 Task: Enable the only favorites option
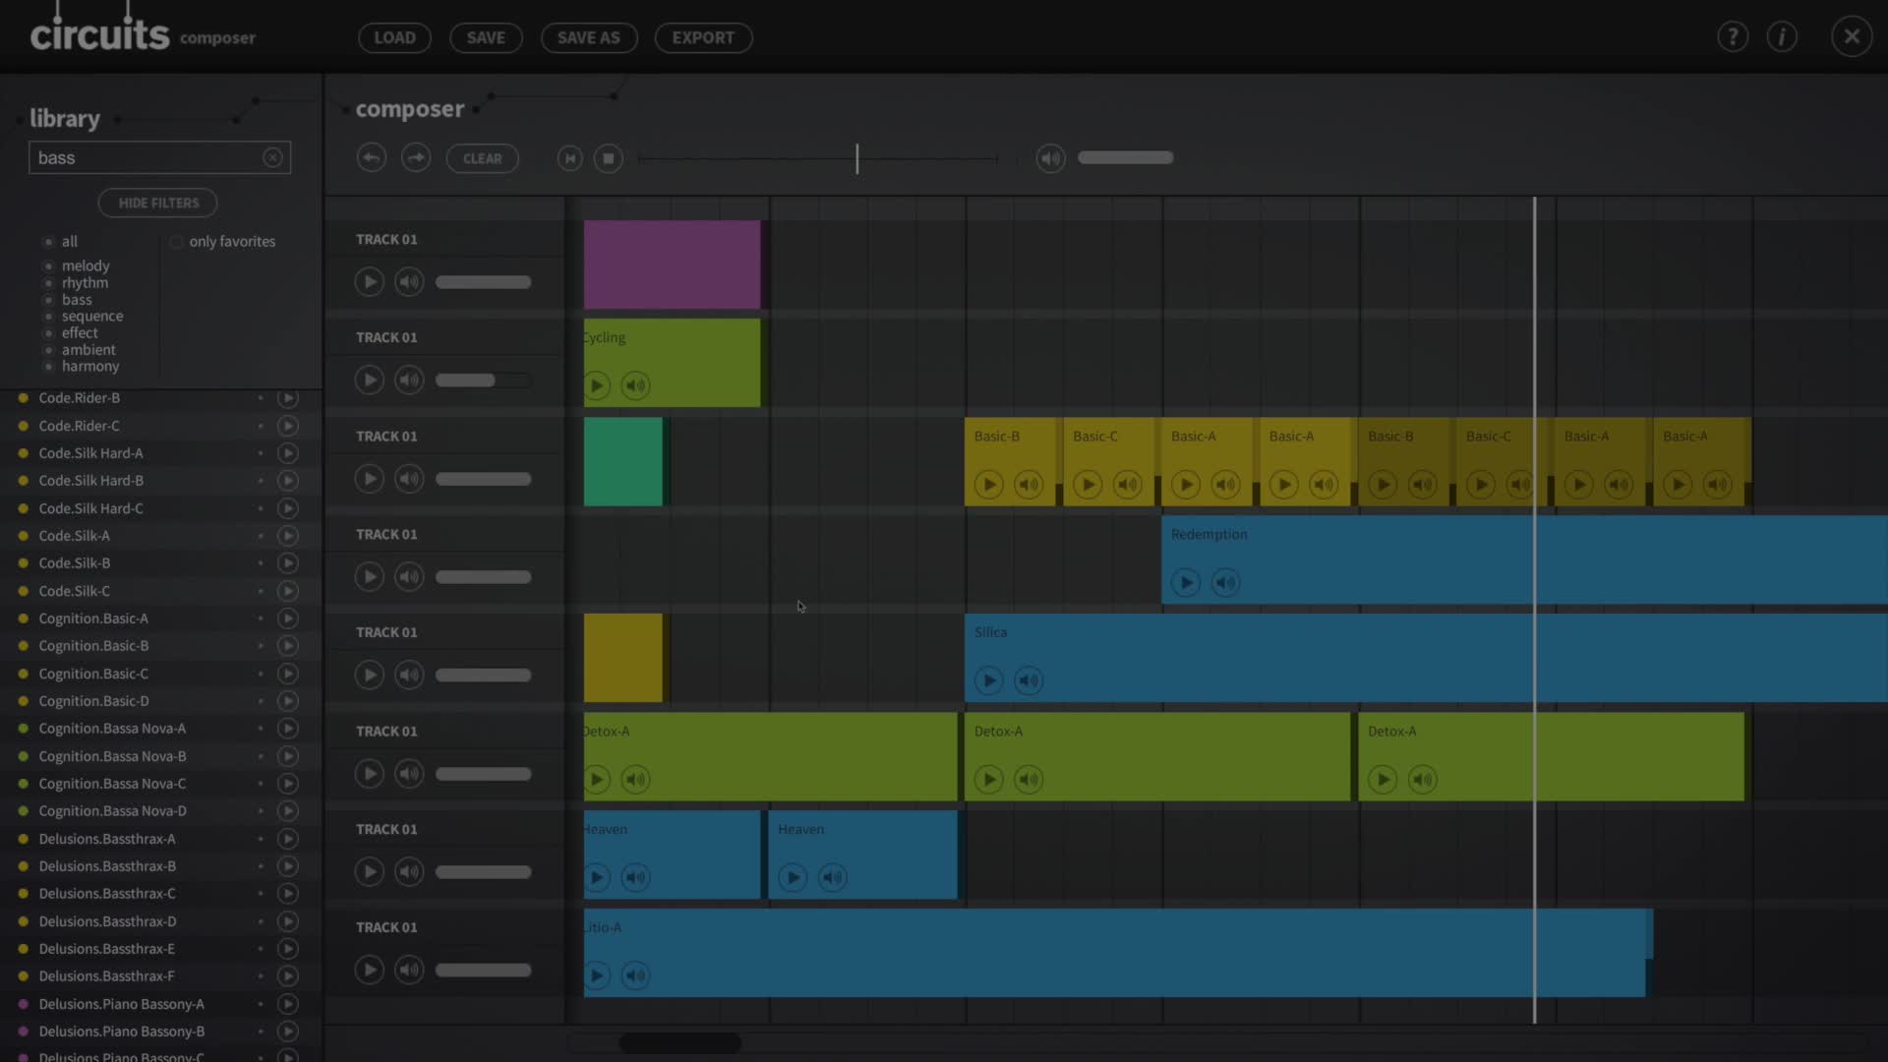[x=177, y=242]
